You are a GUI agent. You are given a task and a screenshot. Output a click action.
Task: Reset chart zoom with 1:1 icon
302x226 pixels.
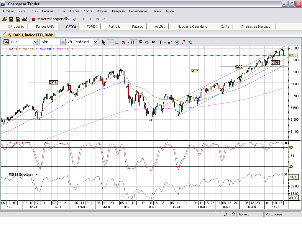coord(153,42)
